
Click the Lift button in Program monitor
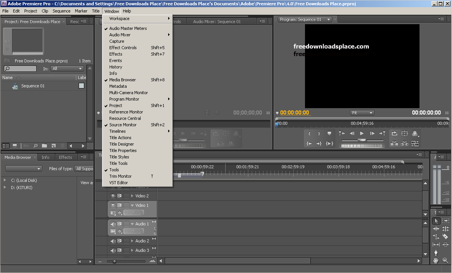[x=394, y=143]
